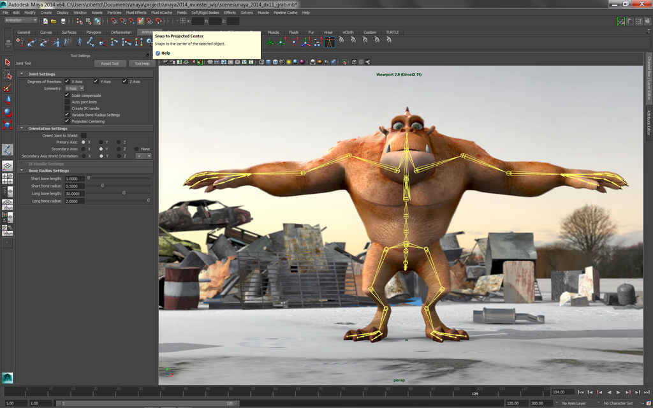653x408 pixels.
Task: Click the Tool Help button
Action: point(142,64)
